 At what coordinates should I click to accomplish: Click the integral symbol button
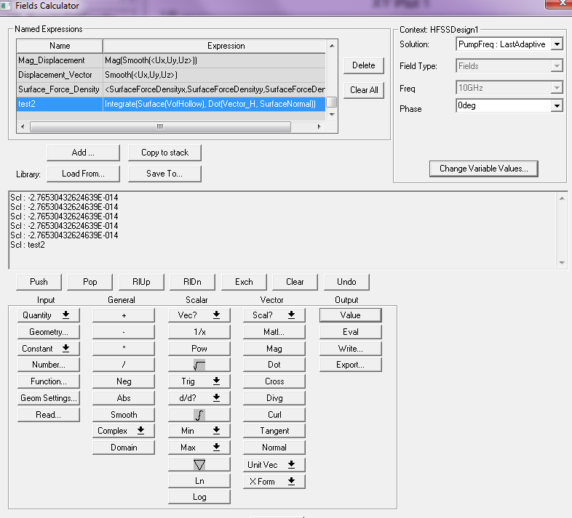pyautogui.click(x=199, y=415)
